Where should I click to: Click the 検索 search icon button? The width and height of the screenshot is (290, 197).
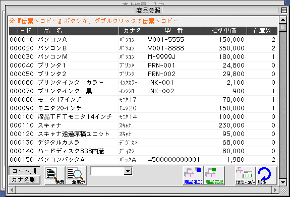(x=55, y=175)
